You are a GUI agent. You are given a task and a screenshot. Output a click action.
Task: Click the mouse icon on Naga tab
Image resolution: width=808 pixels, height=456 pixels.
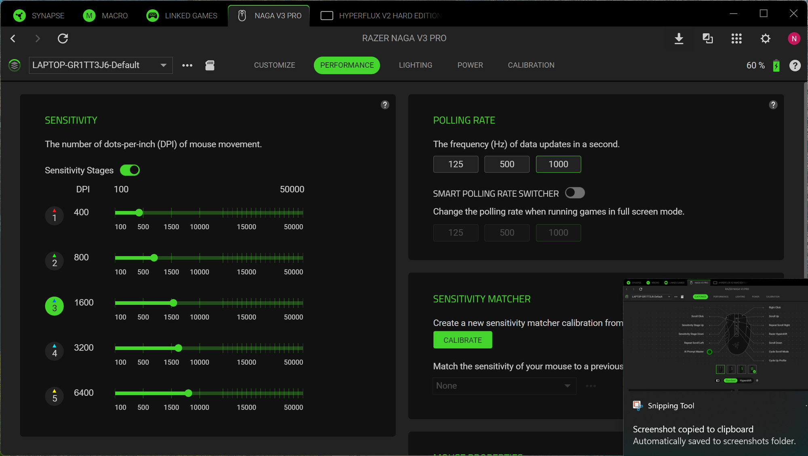pyautogui.click(x=242, y=16)
